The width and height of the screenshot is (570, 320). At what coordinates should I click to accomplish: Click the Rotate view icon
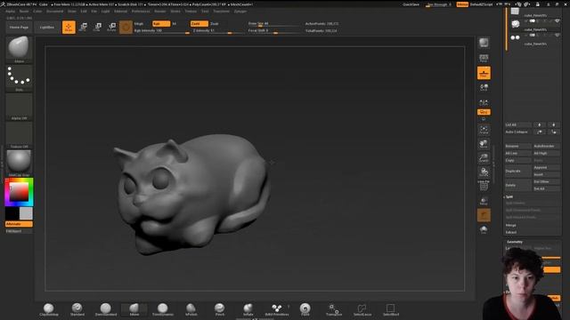click(x=484, y=172)
